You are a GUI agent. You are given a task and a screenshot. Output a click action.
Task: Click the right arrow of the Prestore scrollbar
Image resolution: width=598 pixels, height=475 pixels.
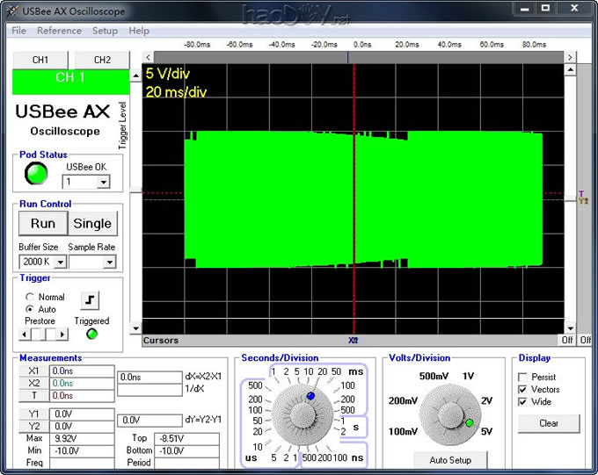pyautogui.click(x=62, y=334)
